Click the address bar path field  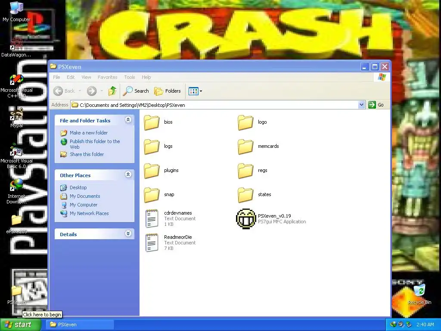pyautogui.click(x=214, y=105)
